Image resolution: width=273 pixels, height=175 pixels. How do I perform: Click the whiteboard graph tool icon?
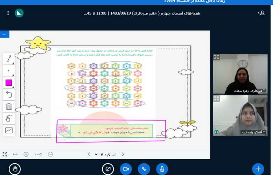click(x=9, y=130)
